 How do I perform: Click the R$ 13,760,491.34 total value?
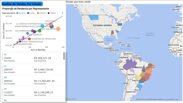pos(44,81)
